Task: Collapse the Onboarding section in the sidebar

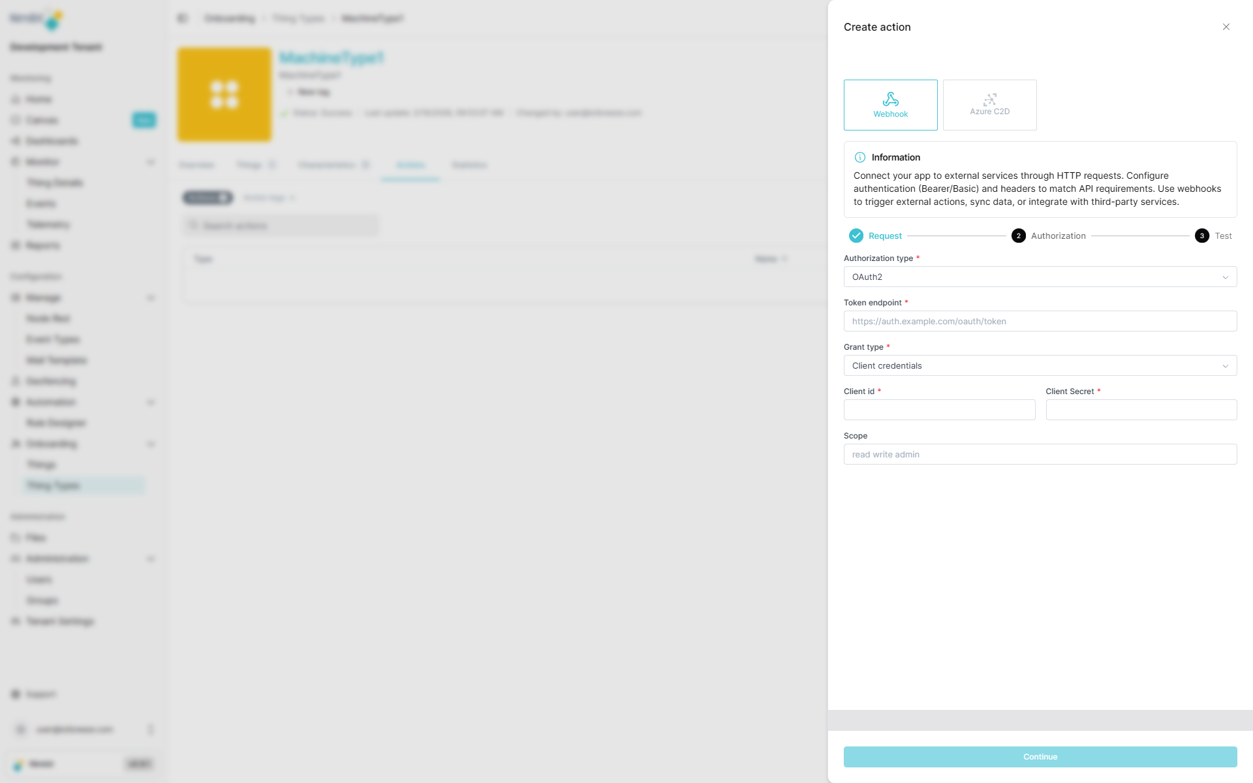Action: (151, 444)
